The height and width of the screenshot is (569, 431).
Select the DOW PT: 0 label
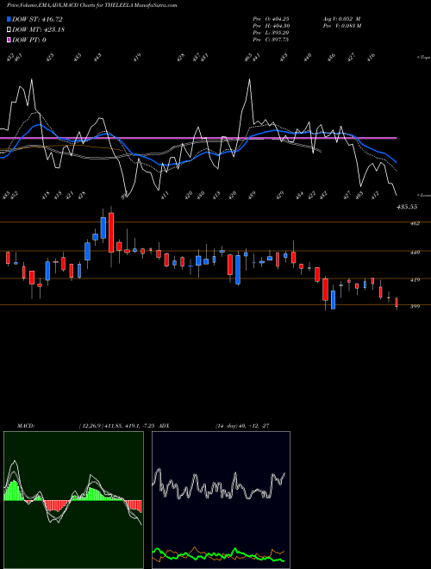coord(29,40)
